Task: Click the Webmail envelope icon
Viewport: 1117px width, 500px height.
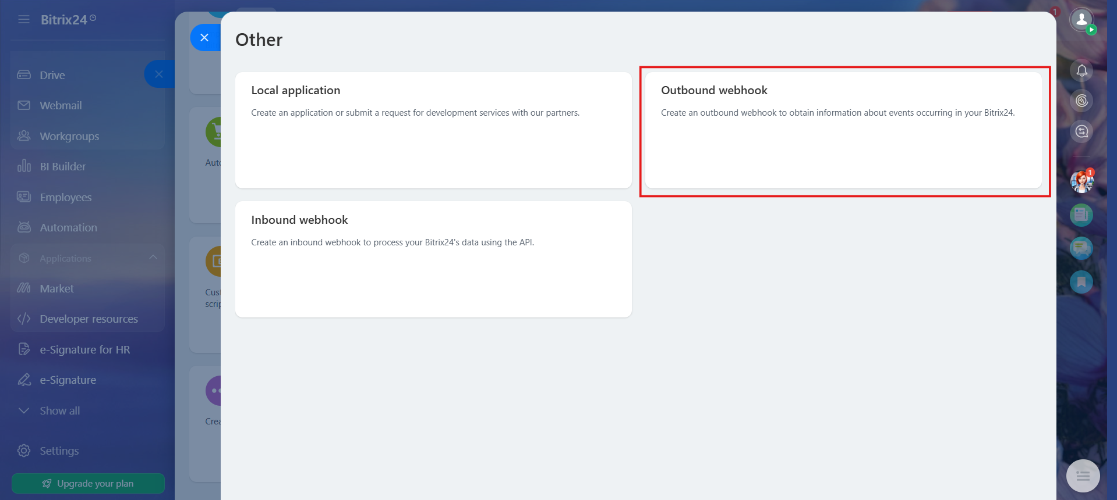Action: [x=24, y=105]
